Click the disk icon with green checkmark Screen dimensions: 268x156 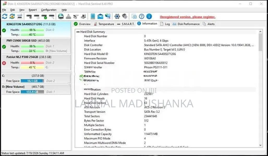pos(44,16)
